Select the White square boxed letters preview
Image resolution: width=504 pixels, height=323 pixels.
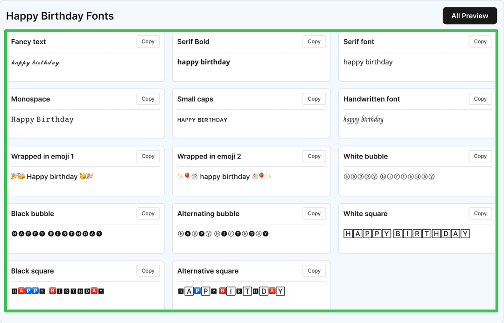(406, 234)
